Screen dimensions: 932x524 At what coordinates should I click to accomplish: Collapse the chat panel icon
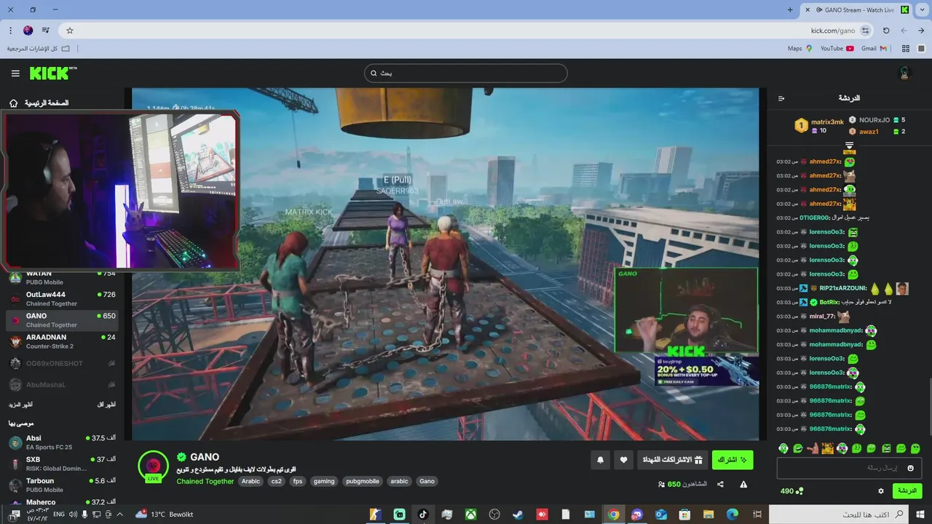(x=781, y=98)
